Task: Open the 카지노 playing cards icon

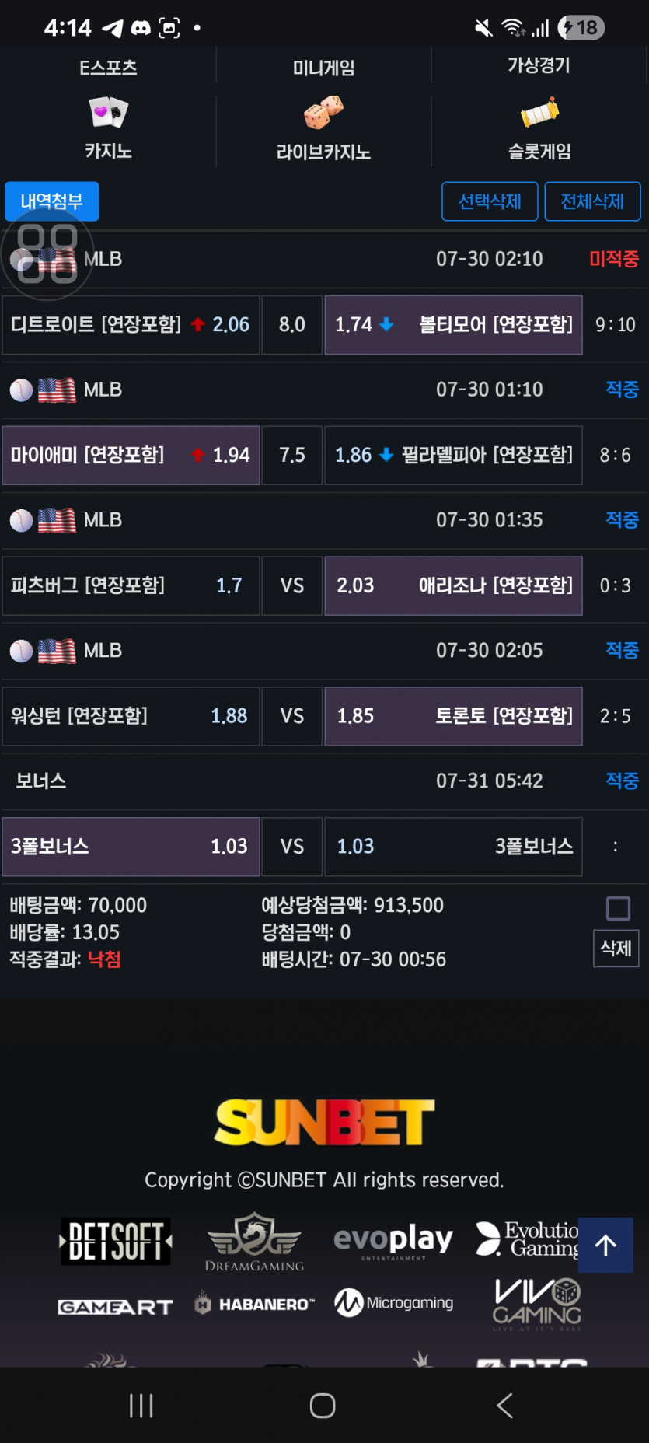Action: [x=108, y=113]
